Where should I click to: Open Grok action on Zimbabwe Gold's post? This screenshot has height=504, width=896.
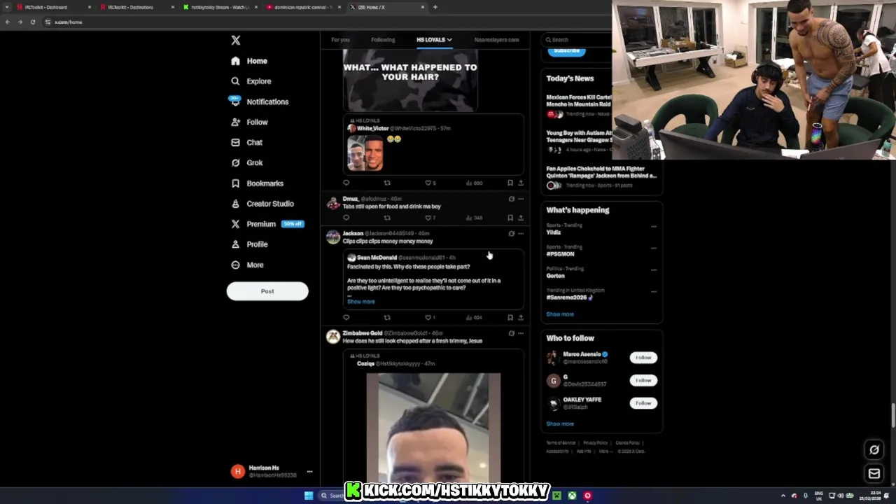[x=511, y=333]
